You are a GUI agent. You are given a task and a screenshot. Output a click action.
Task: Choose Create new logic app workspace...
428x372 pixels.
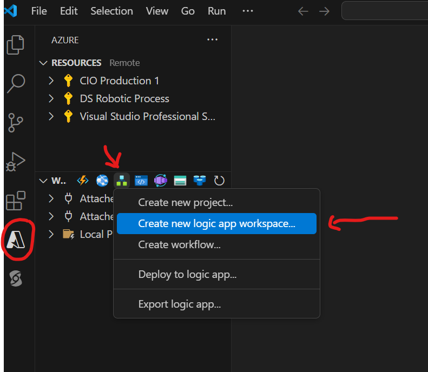click(216, 224)
